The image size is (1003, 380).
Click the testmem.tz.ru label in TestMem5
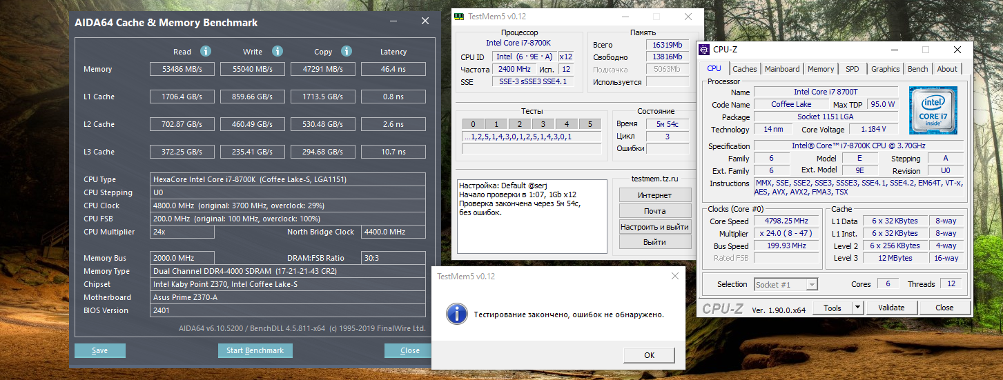point(654,179)
